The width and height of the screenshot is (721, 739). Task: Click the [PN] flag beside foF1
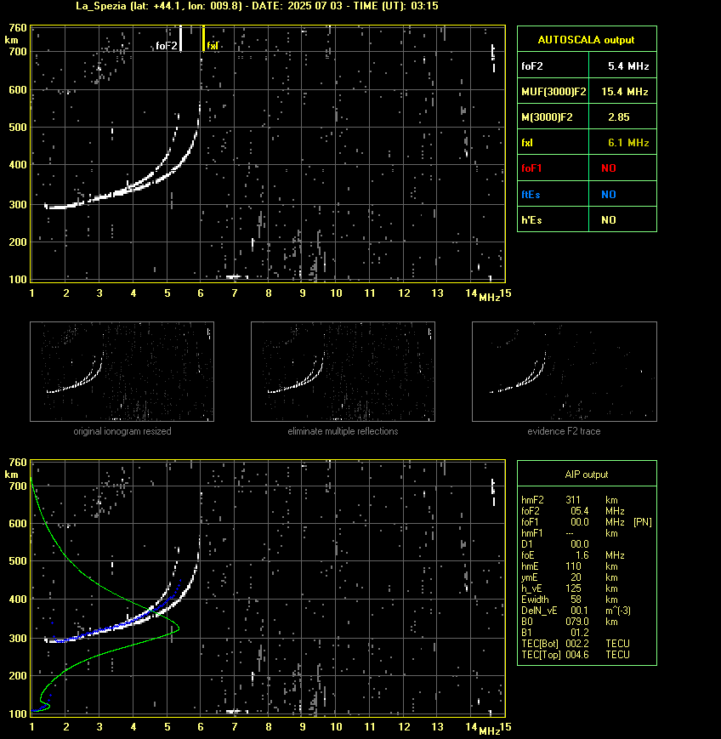click(643, 522)
